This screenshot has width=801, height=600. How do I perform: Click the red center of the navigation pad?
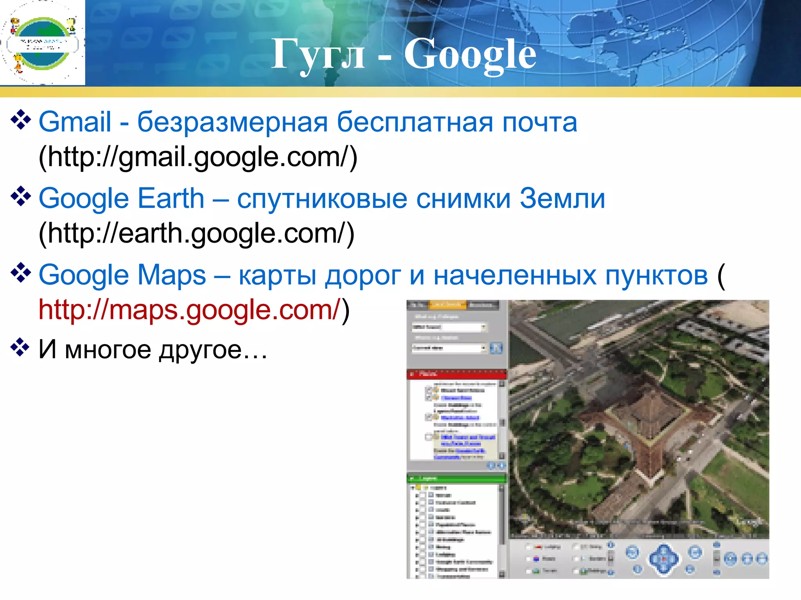(x=663, y=559)
